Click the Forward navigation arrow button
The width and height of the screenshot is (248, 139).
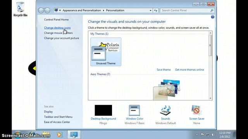click(x=47, y=10)
